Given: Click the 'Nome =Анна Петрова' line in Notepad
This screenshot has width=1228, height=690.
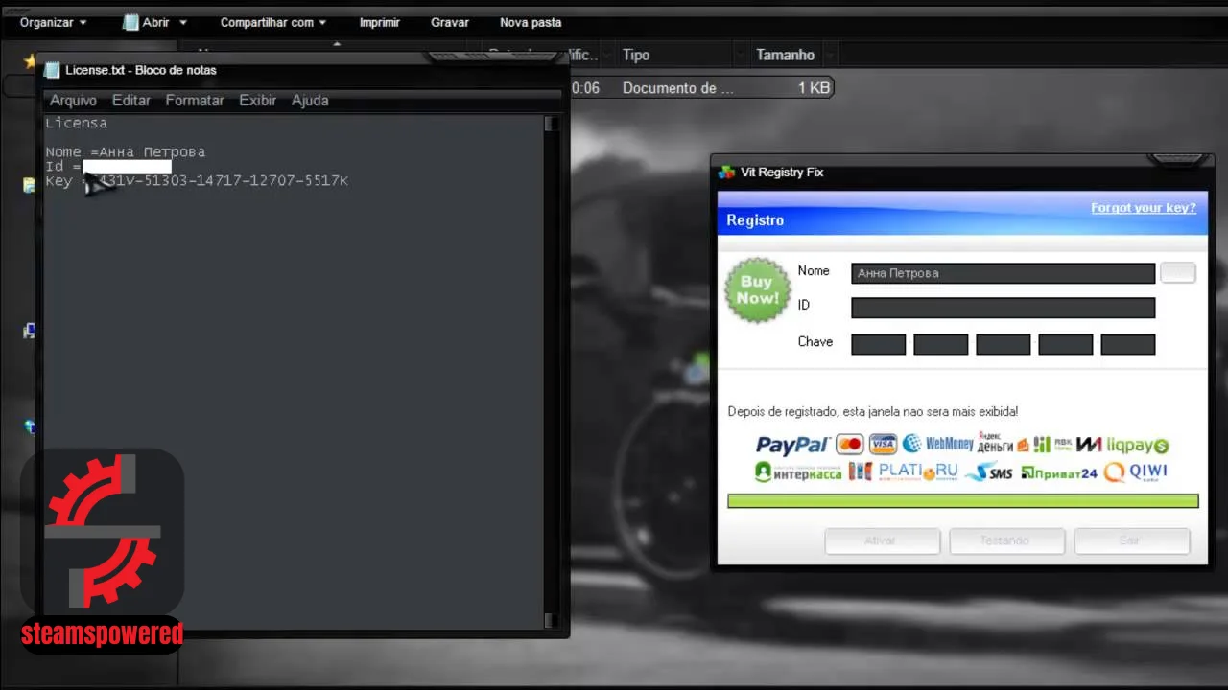Looking at the screenshot, I should [126, 151].
